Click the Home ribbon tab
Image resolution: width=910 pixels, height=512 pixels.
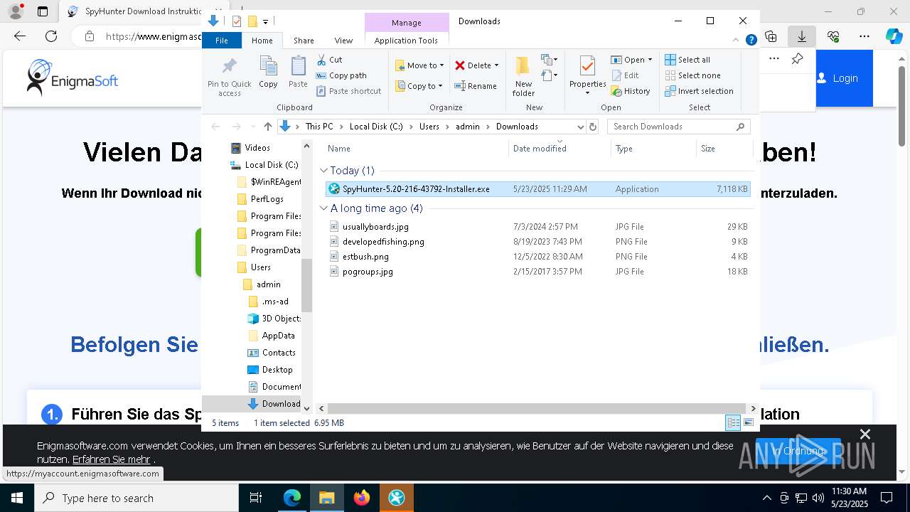262,41
